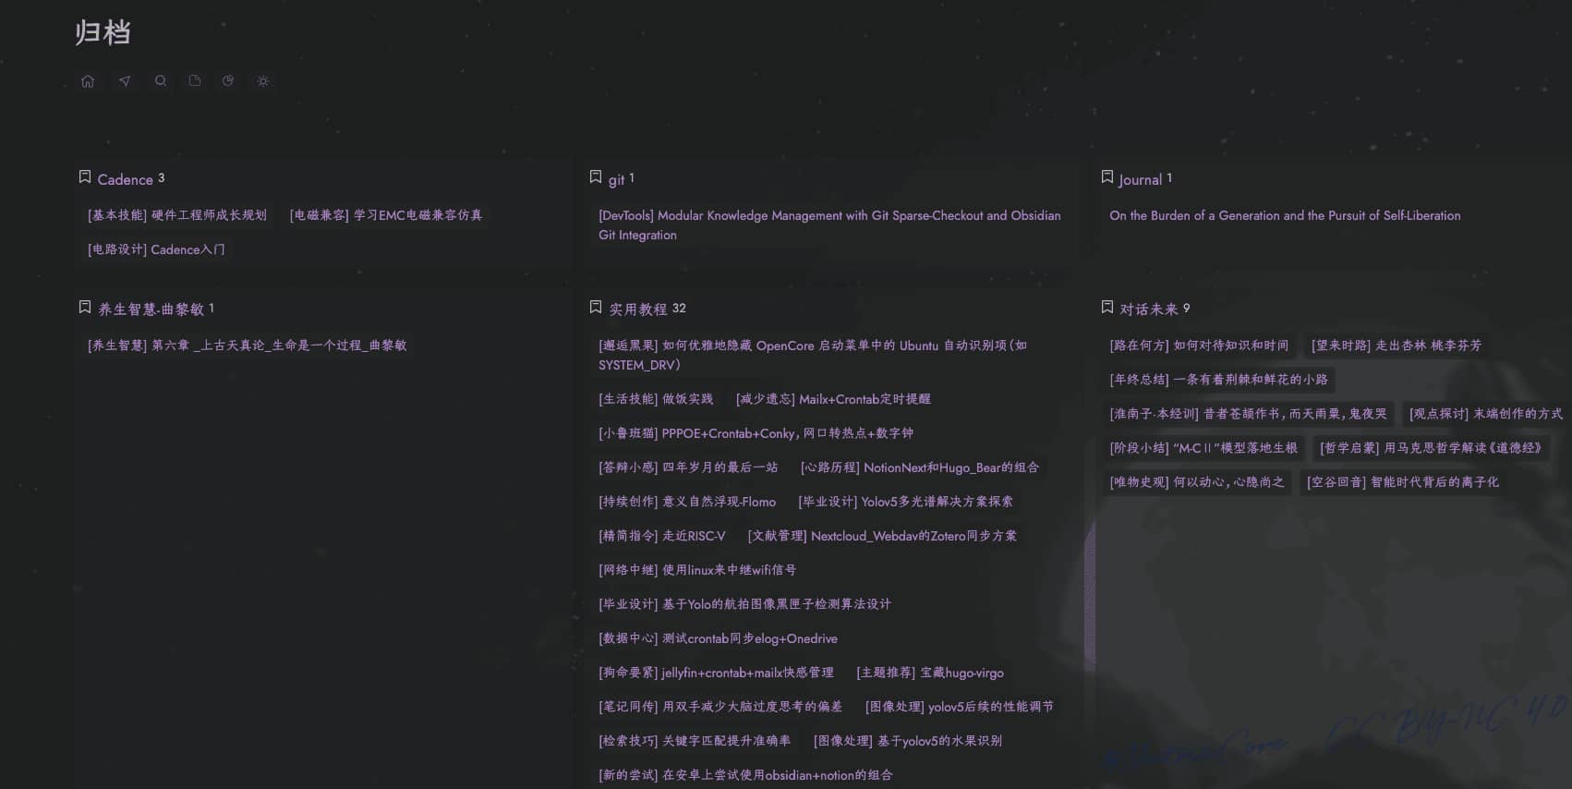Open the DevTools Git Sparse-Checkout article

click(x=828, y=225)
